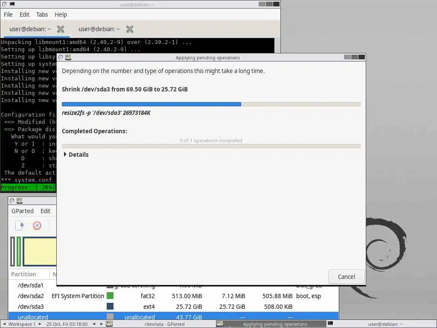This screenshot has height=328, width=437.
Task: Open the Help menu in the terminal
Action: coord(61,15)
